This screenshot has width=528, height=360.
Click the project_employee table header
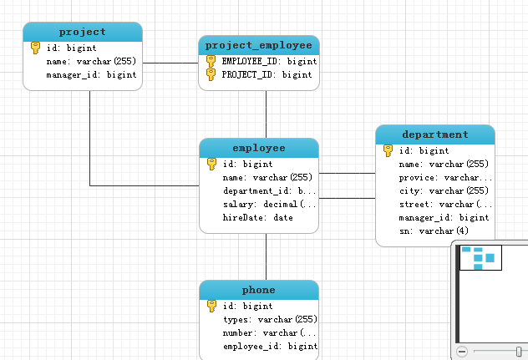coord(259,45)
